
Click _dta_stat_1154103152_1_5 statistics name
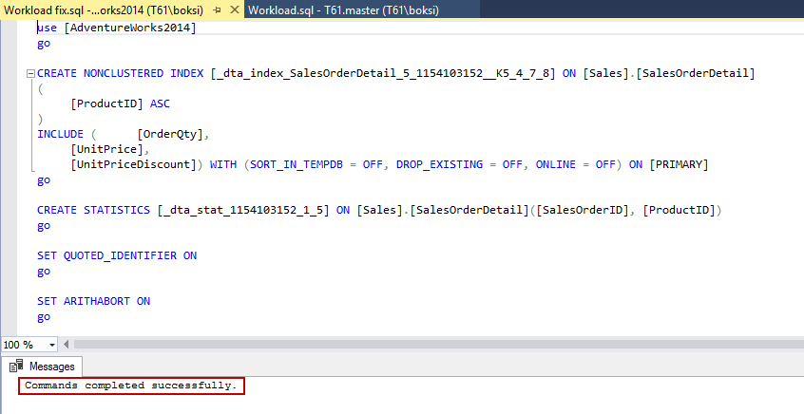(x=243, y=210)
